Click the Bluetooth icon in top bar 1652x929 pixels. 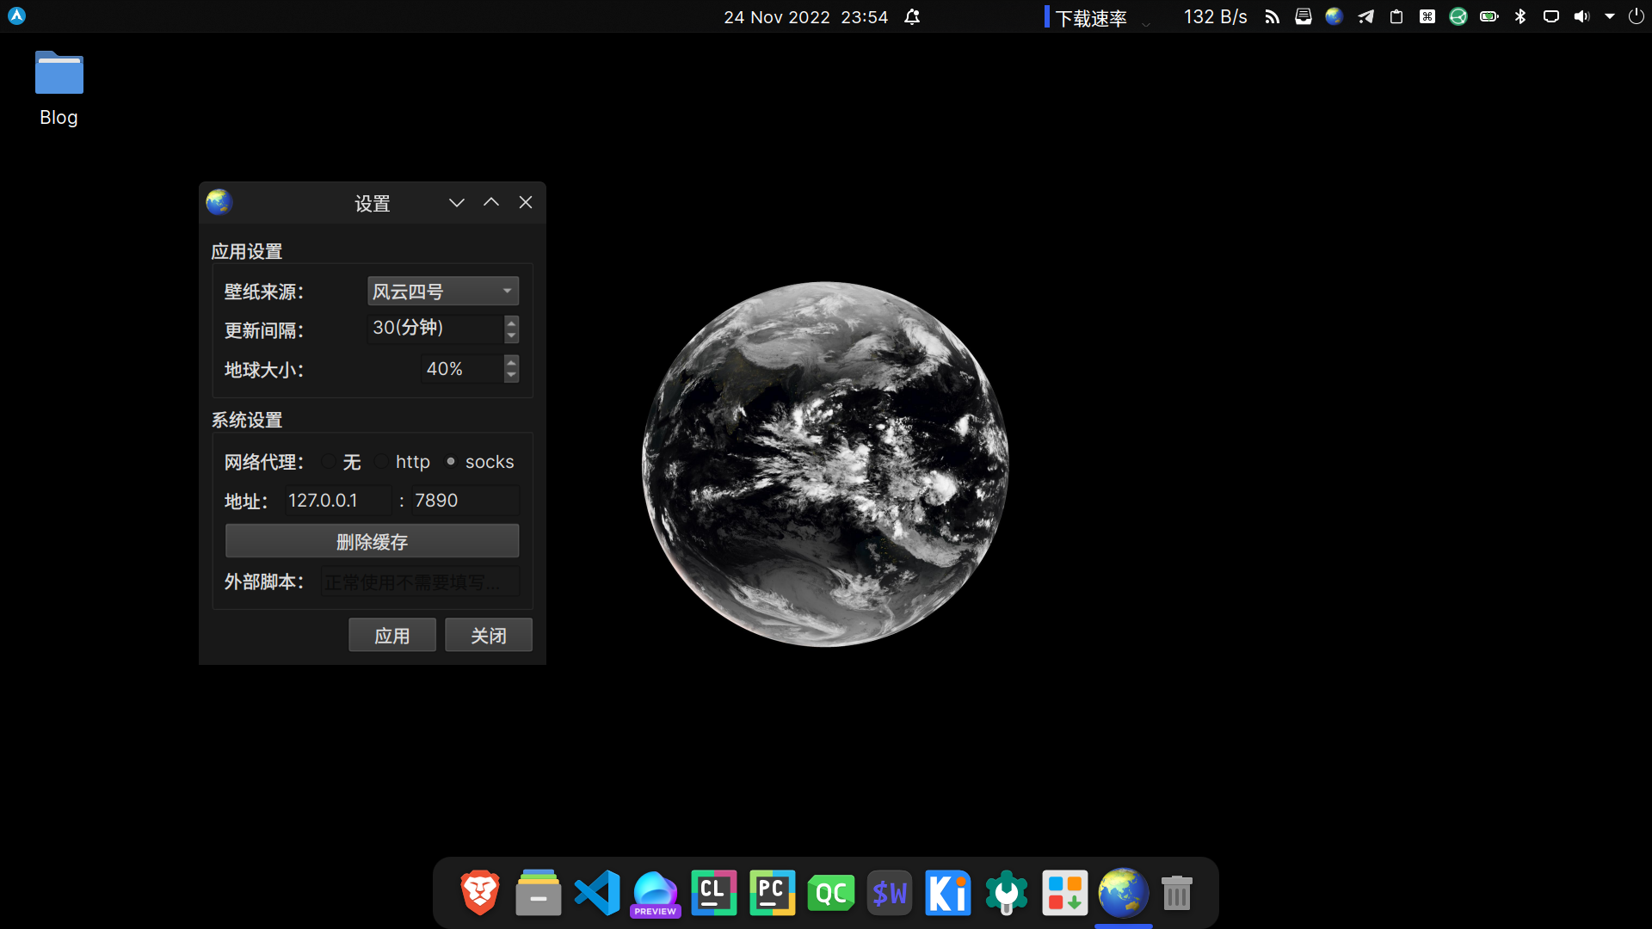click(x=1520, y=16)
